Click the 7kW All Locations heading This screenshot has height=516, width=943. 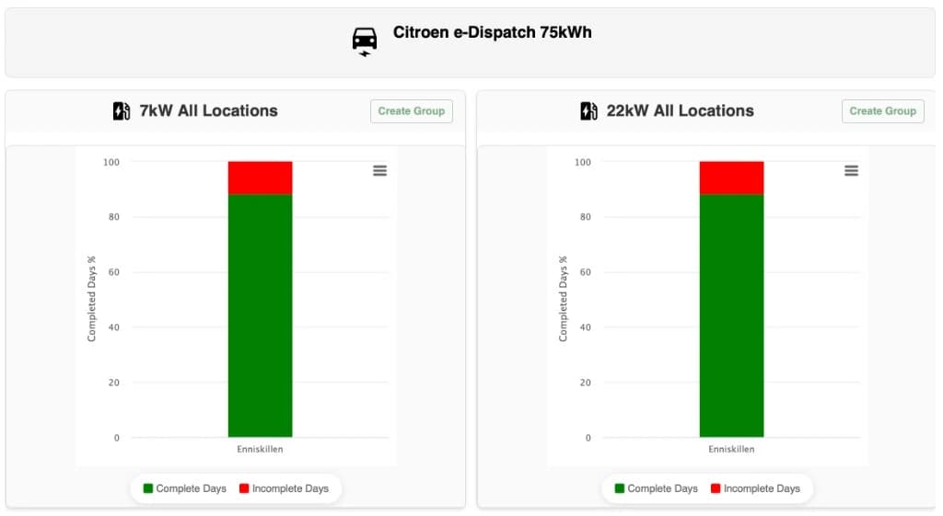point(208,111)
